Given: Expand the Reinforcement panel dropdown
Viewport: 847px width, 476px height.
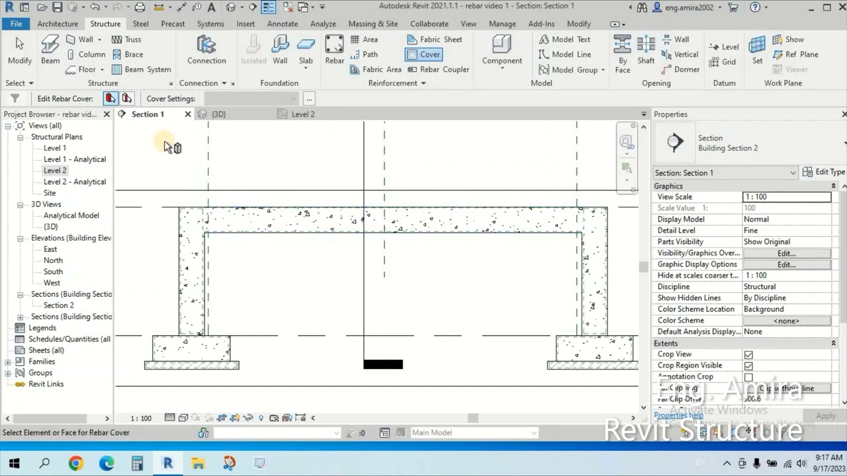Looking at the screenshot, I should tap(396, 83).
